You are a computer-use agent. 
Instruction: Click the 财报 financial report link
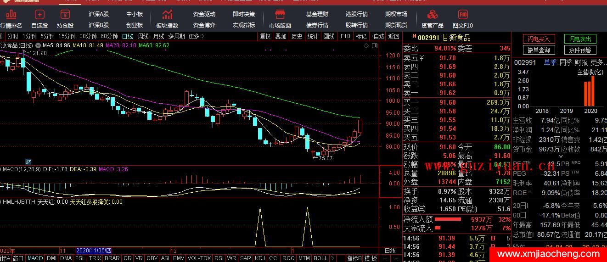(x=581, y=62)
